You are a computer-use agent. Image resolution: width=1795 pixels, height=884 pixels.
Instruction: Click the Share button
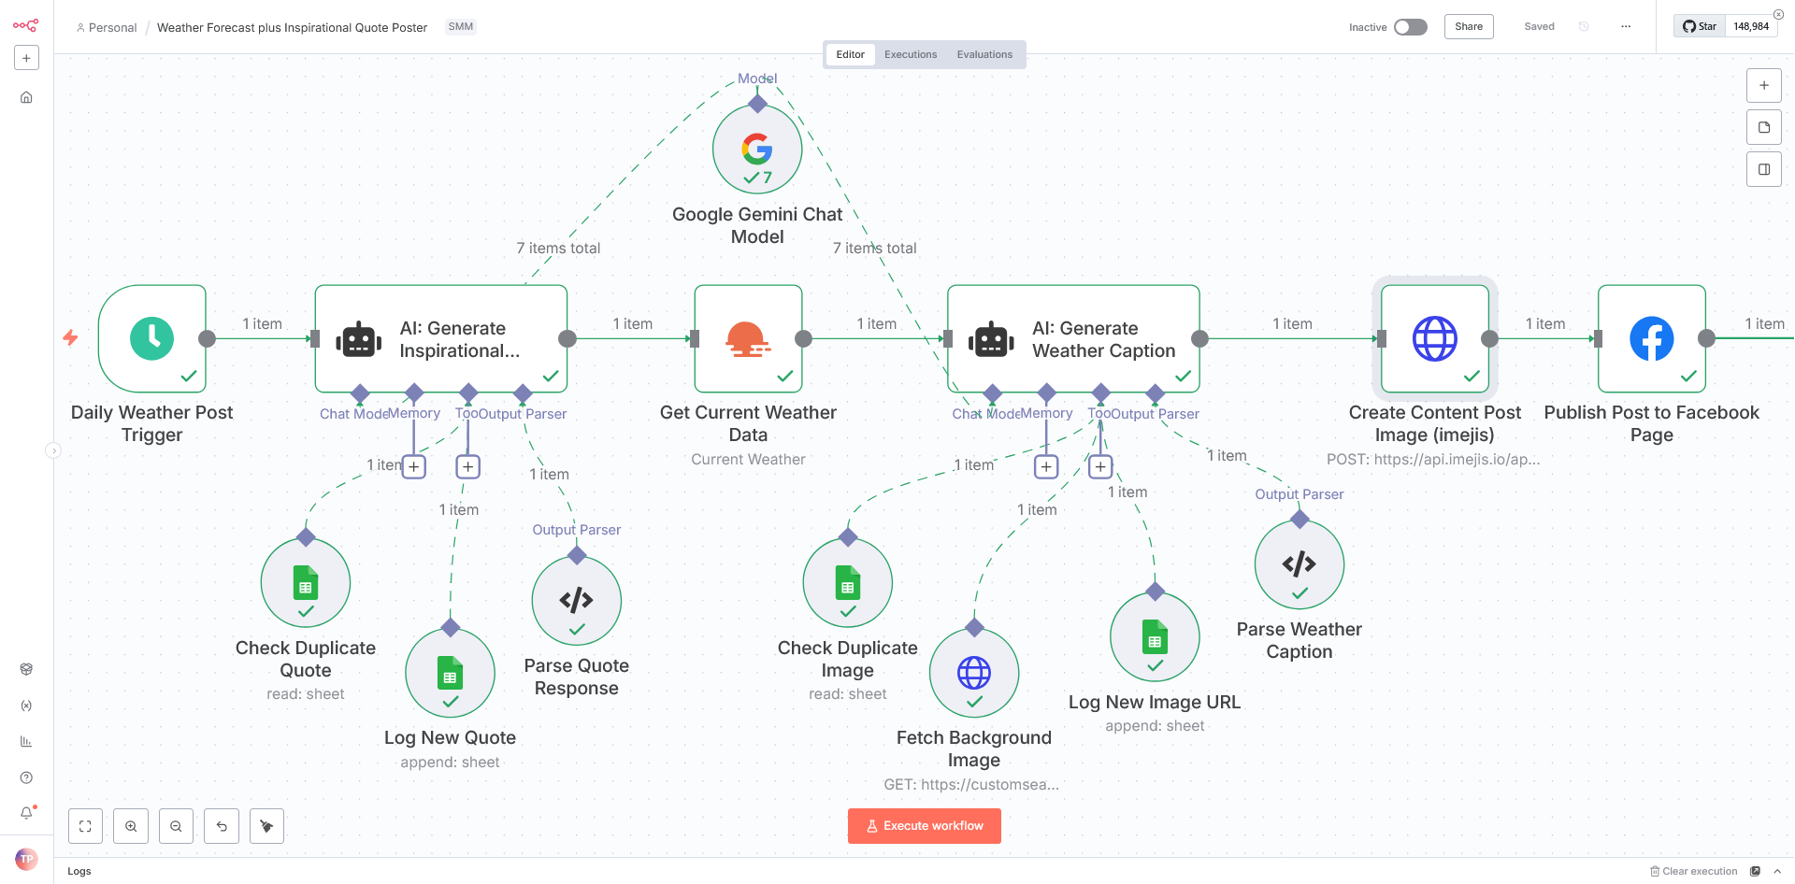coord(1468,27)
